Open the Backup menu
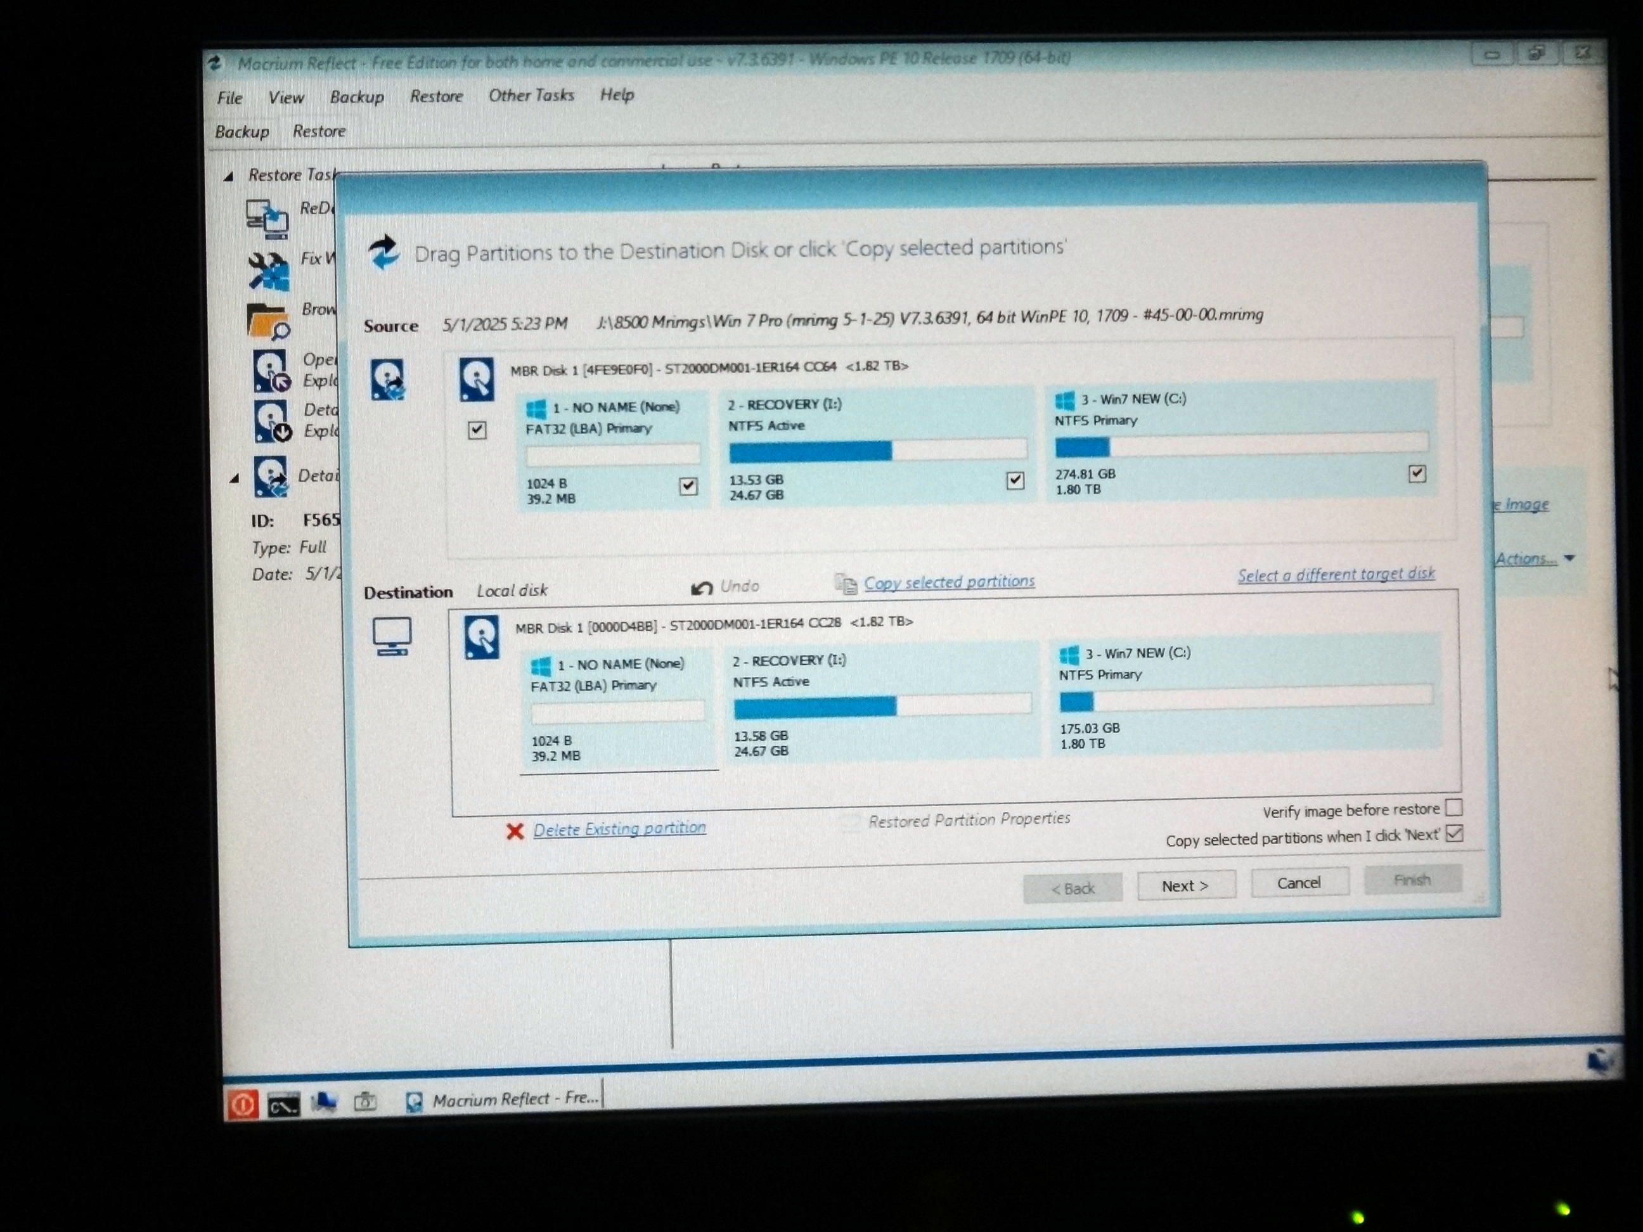Viewport: 1643px width, 1232px height. click(x=356, y=98)
